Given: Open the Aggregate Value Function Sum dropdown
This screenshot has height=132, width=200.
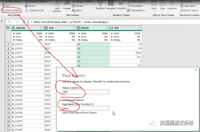Looking at the screenshot, I should pos(86,108).
